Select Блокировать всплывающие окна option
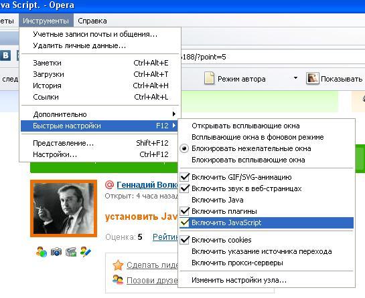 267,160
